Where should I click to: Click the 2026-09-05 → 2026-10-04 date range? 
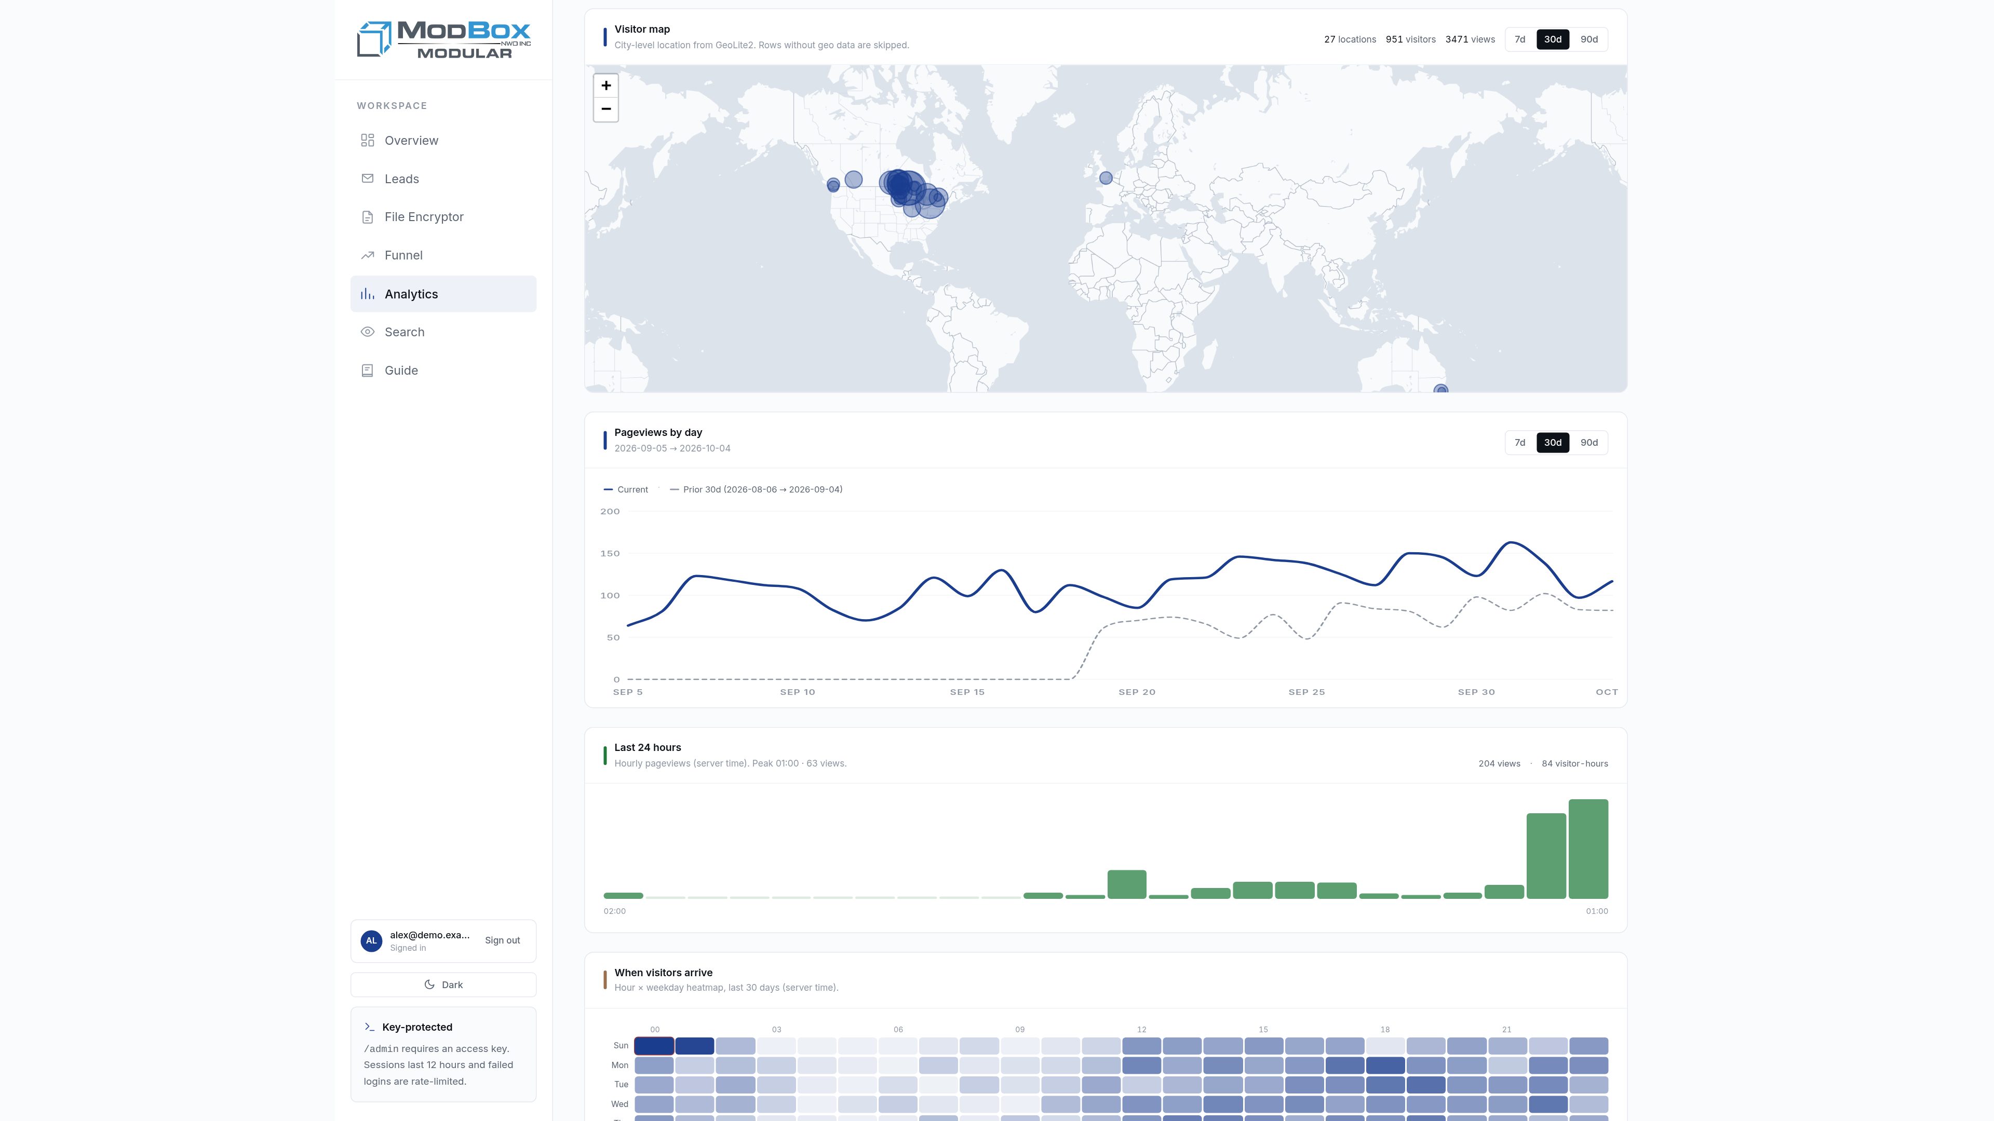pos(672,449)
